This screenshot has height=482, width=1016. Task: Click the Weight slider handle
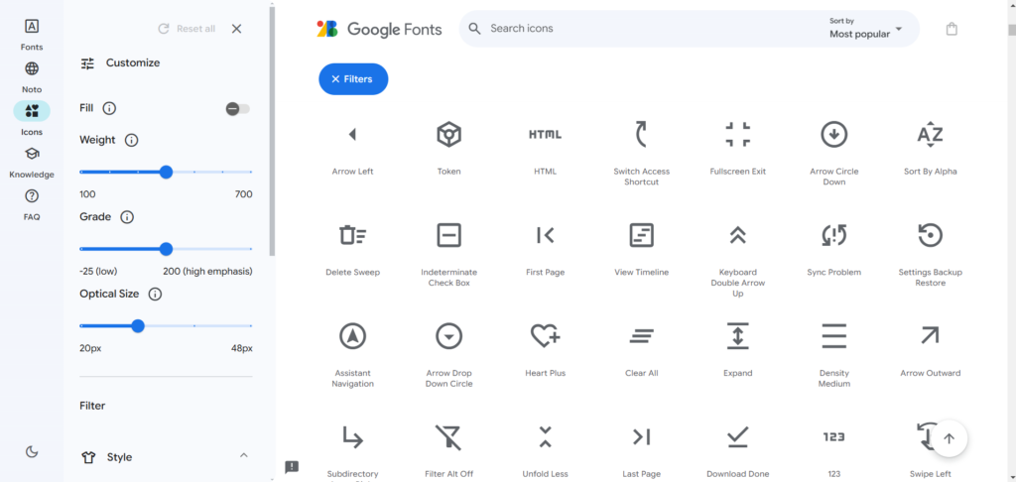(166, 172)
